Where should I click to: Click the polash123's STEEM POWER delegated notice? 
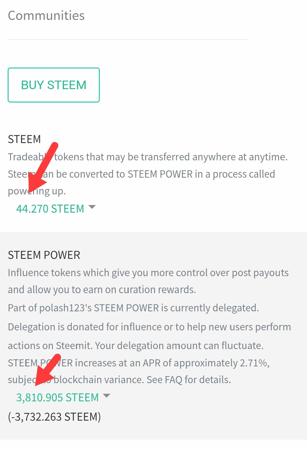(x=133, y=308)
